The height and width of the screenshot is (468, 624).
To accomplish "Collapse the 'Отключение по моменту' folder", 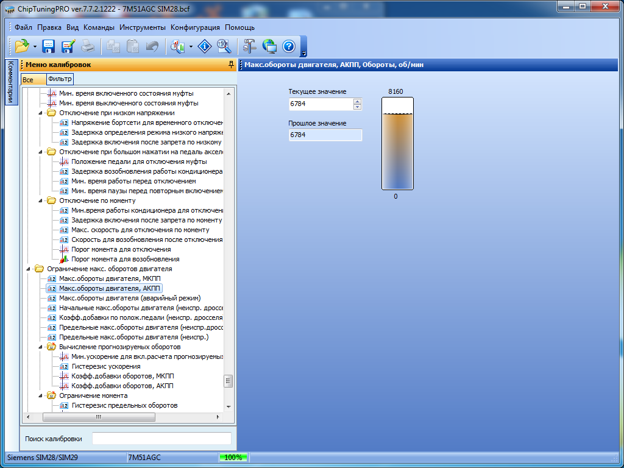I will tap(40, 200).
